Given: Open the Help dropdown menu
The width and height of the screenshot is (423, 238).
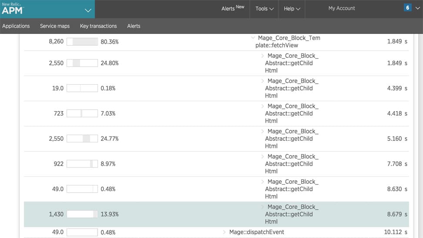Looking at the screenshot, I should point(292,9).
